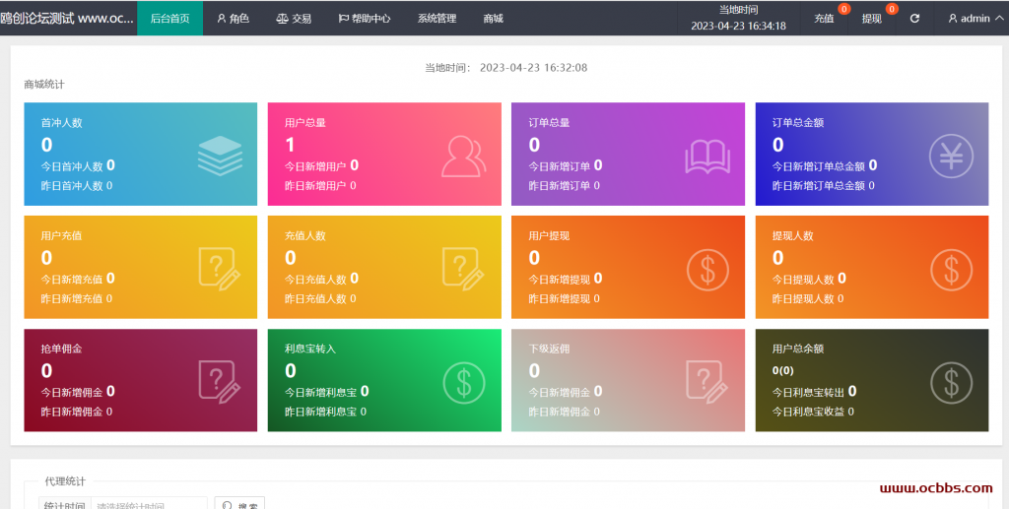
Task: Click the 统计时间 date input field
Action: click(x=149, y=504)
